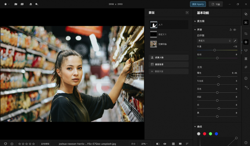Open the sparkle effects sidebar icon
The width and height of the screenshot is (250, 146).
pyautogui.click(x=246, y=67)
